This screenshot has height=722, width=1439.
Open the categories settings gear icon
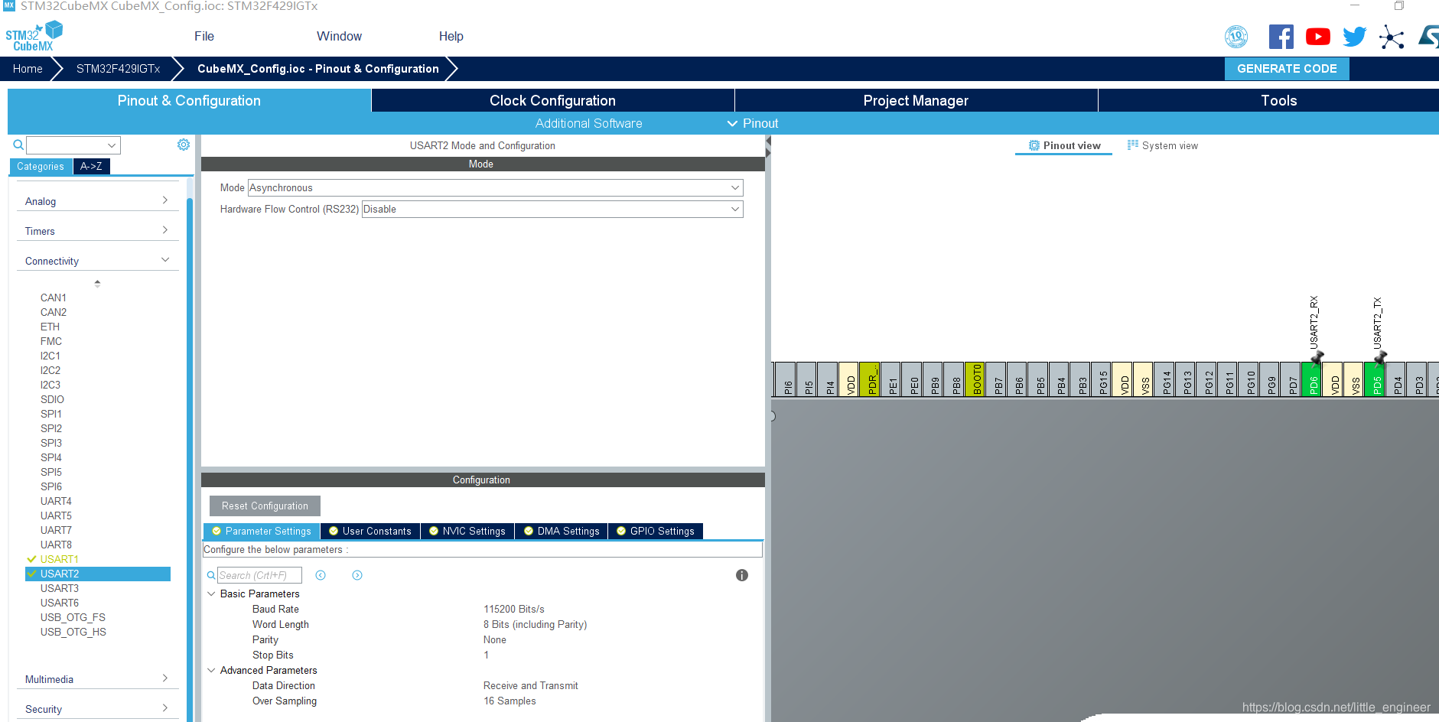pyautogui.click(x=184, y=145)
